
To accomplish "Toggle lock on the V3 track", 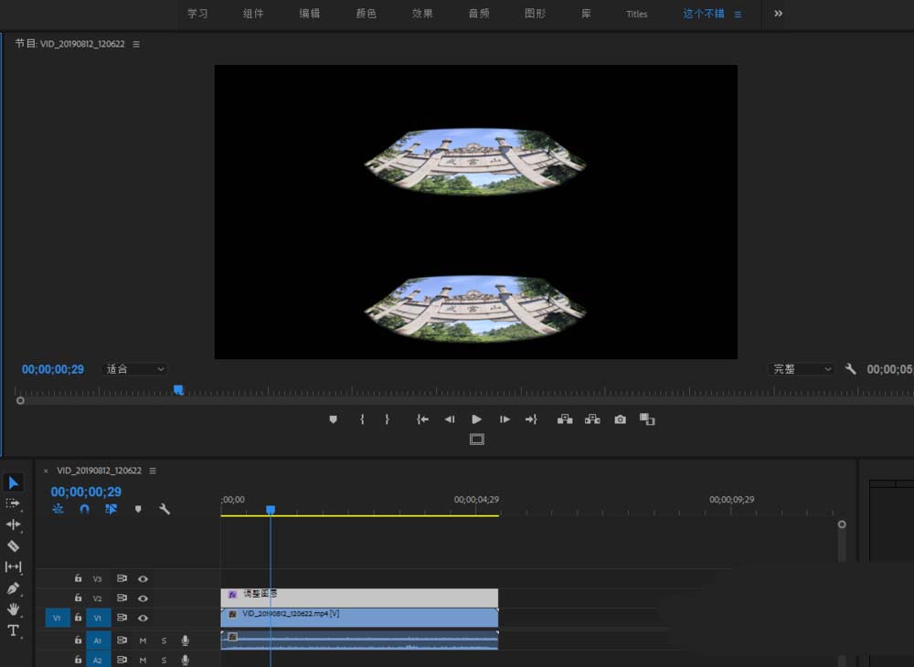I will 79,578.
